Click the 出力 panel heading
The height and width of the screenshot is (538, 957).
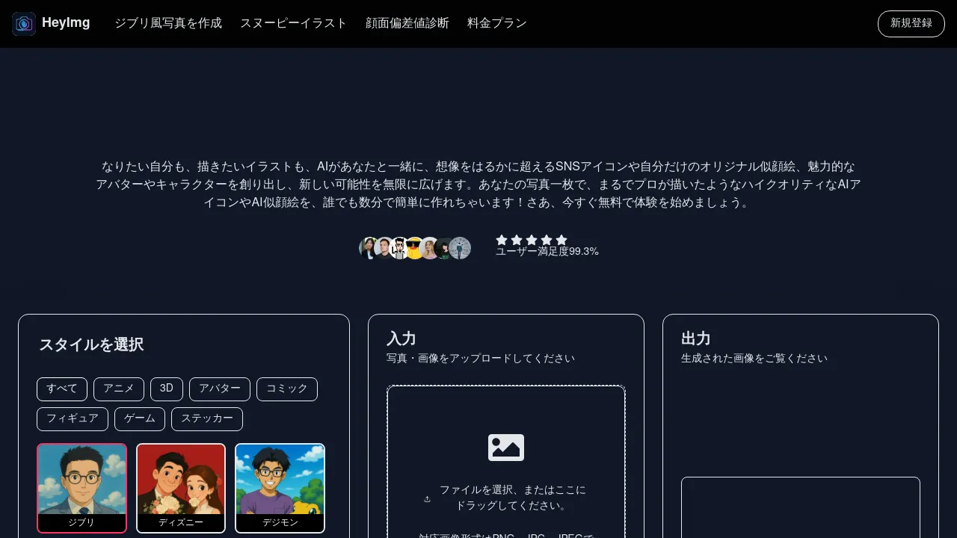point(696,338)
